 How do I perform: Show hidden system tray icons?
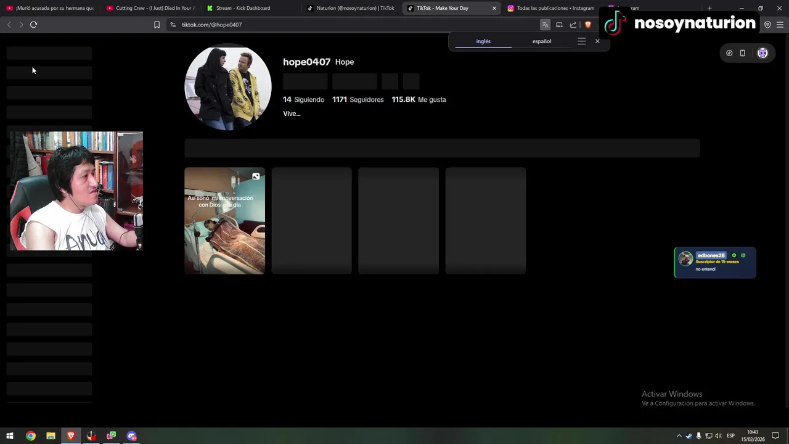coord(679,436)
